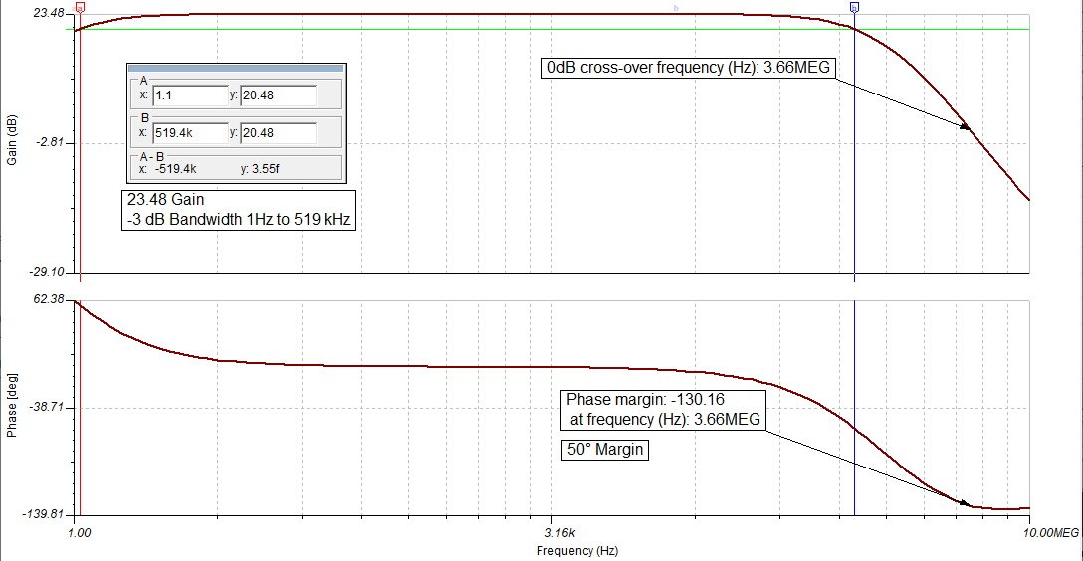Select the 23.48 Gain bandwidth annotation

(239, 210)
